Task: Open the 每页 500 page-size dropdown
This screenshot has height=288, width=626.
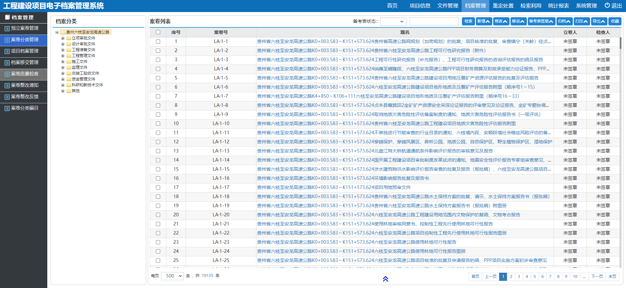Action: (x=172, y=276)
